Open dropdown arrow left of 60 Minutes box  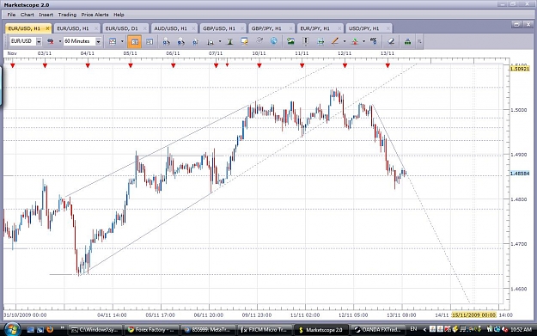60,41
